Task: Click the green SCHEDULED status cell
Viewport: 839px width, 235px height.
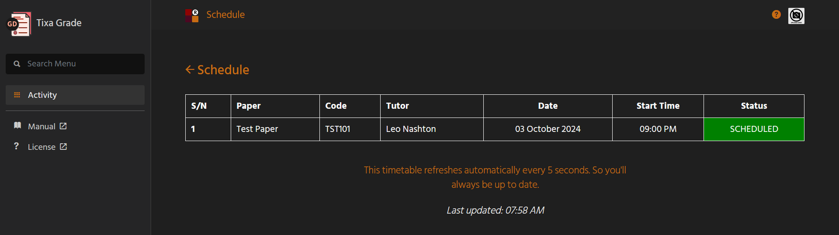Action: click(x=754, y=129)
